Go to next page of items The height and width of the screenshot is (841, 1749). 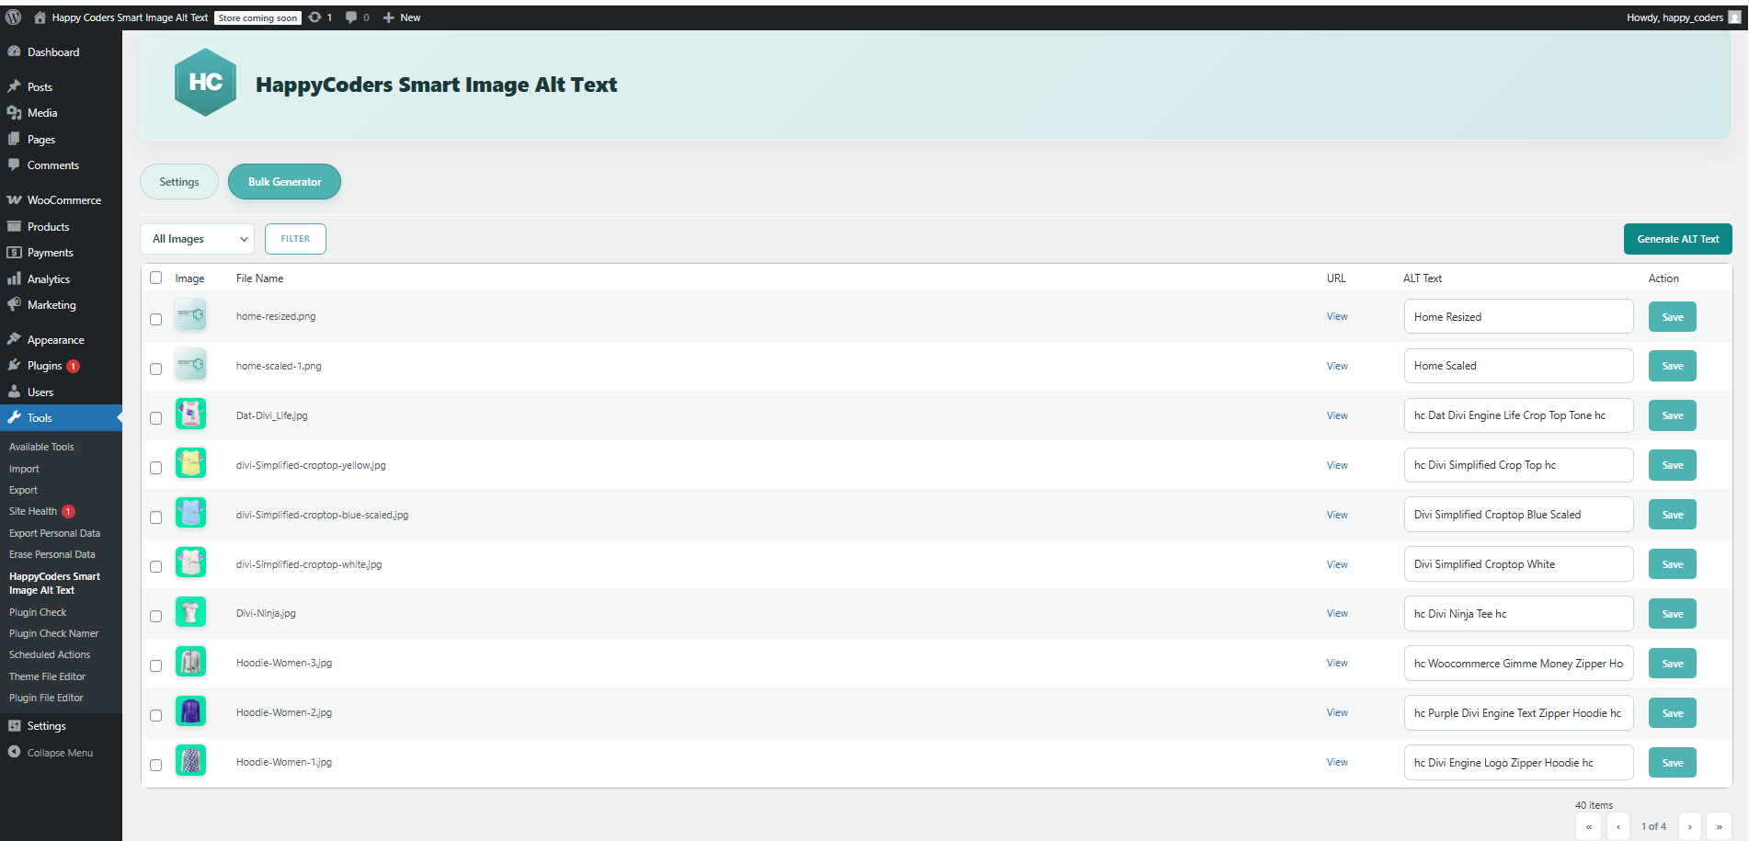tap(1689, 826)
